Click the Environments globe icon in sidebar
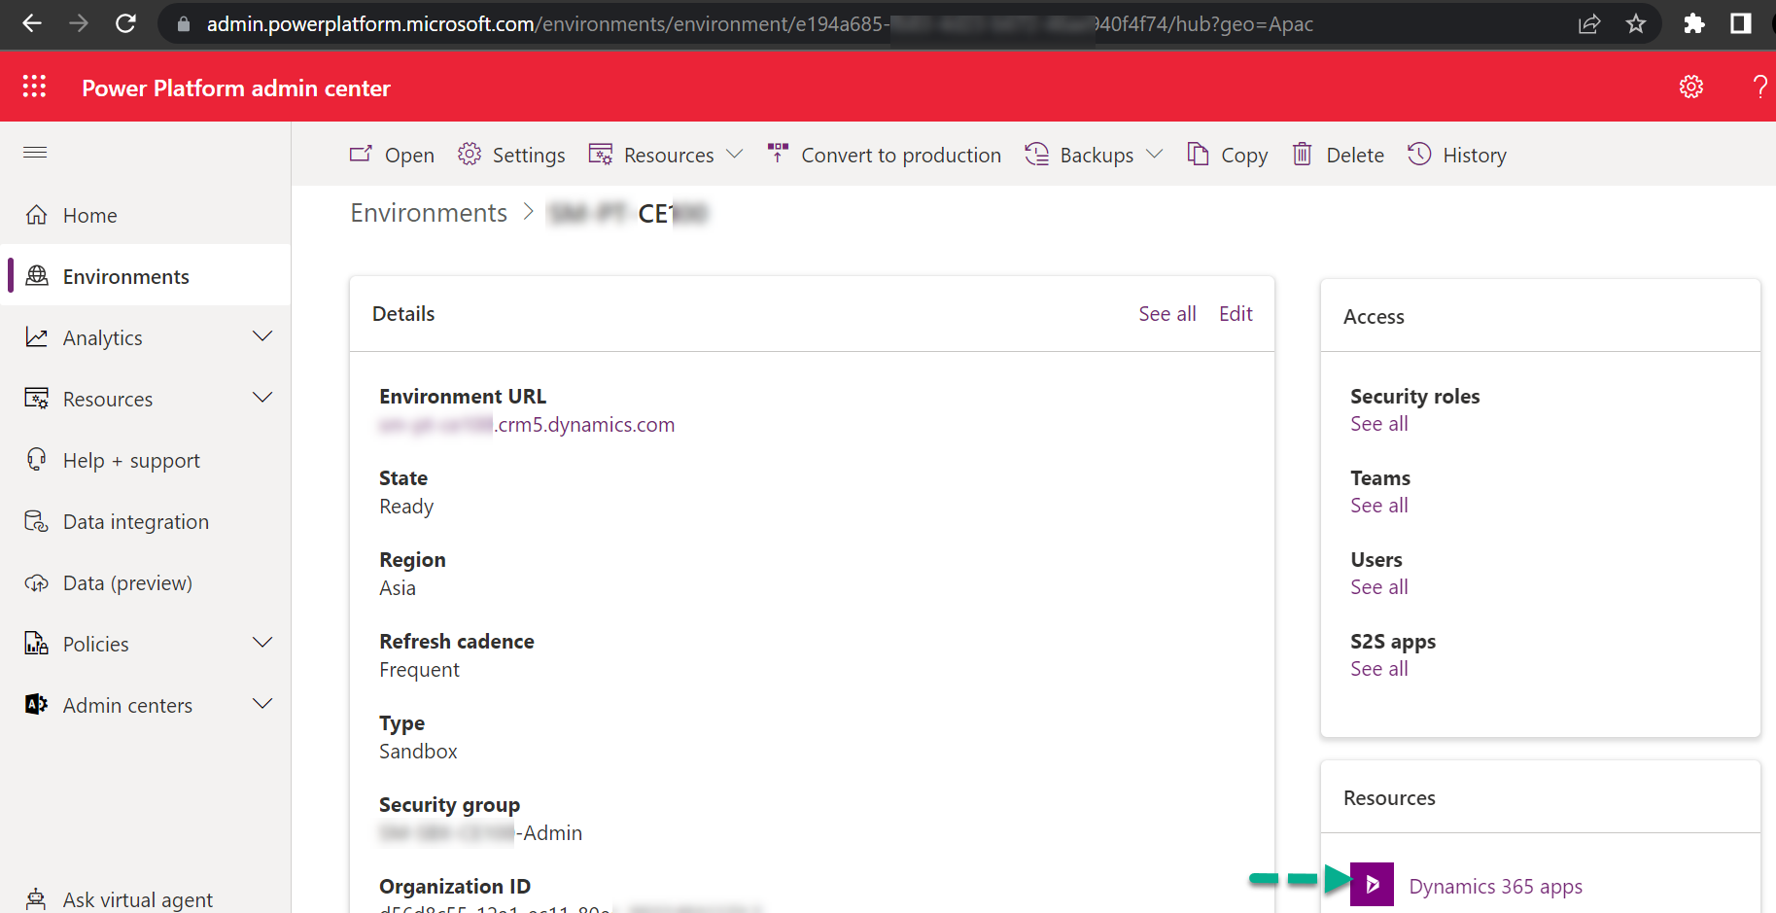 point(37,276)
